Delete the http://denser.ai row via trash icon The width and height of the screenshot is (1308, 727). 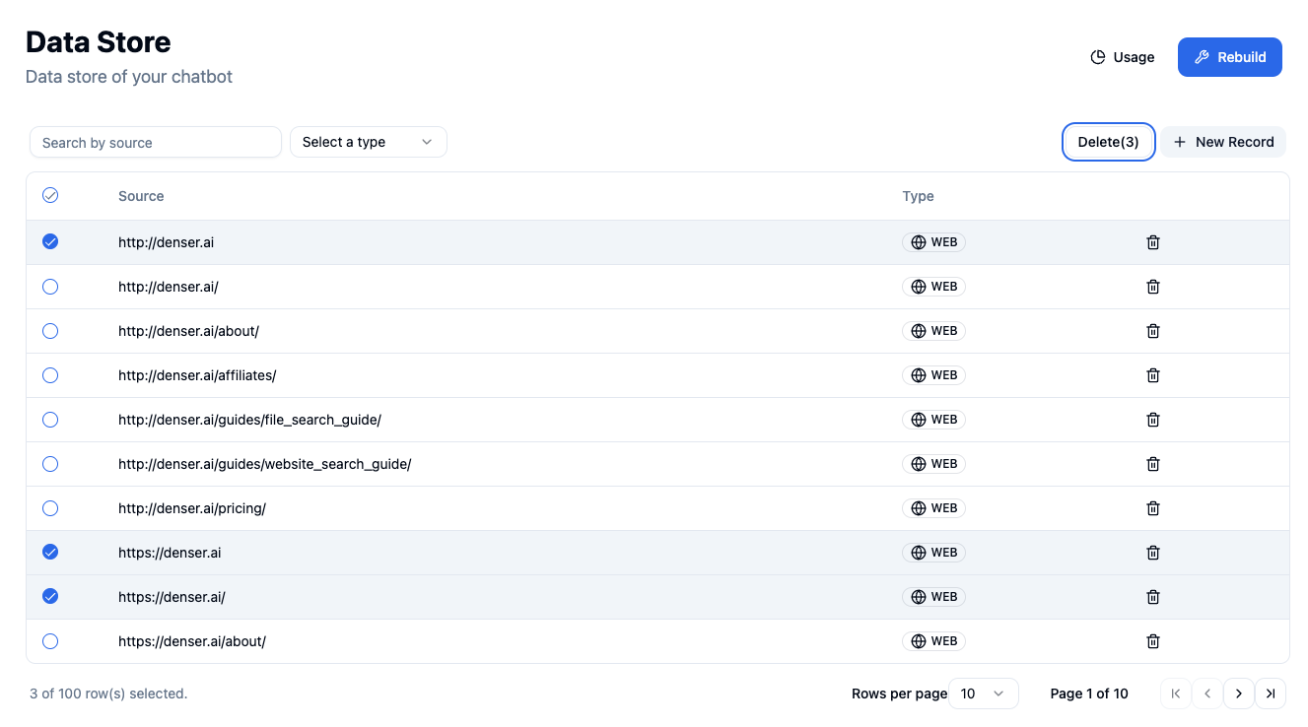1152,242
